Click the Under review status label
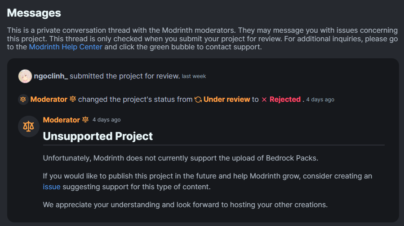404x226 pixels. tap(227, 100)
